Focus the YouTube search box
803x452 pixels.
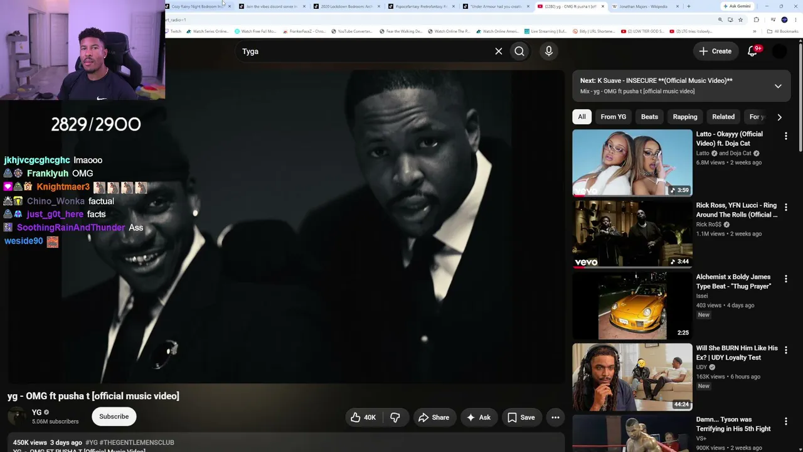[x=364, y=51]
